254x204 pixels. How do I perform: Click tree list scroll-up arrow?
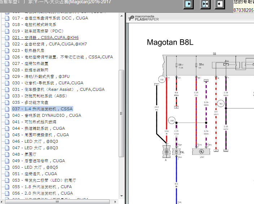click(x=122, y=16)
